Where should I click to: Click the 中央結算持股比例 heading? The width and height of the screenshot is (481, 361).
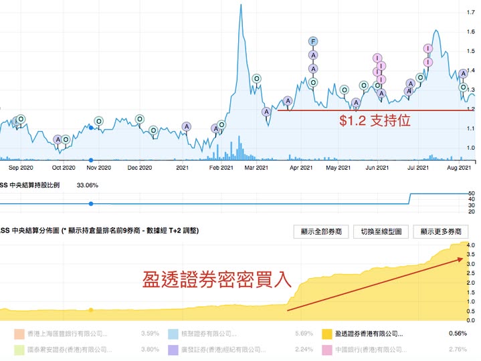pyautogui.click(x=35, y=185)
